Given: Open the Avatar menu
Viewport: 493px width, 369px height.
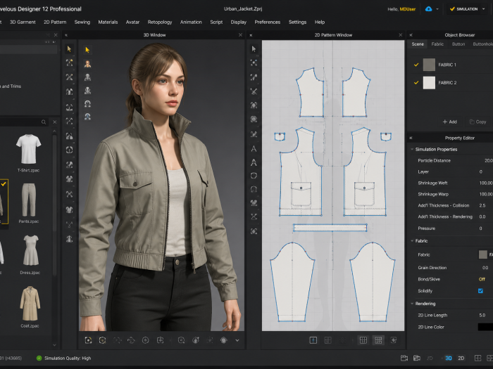Looking at the screenshot, I should coord(132,22).
